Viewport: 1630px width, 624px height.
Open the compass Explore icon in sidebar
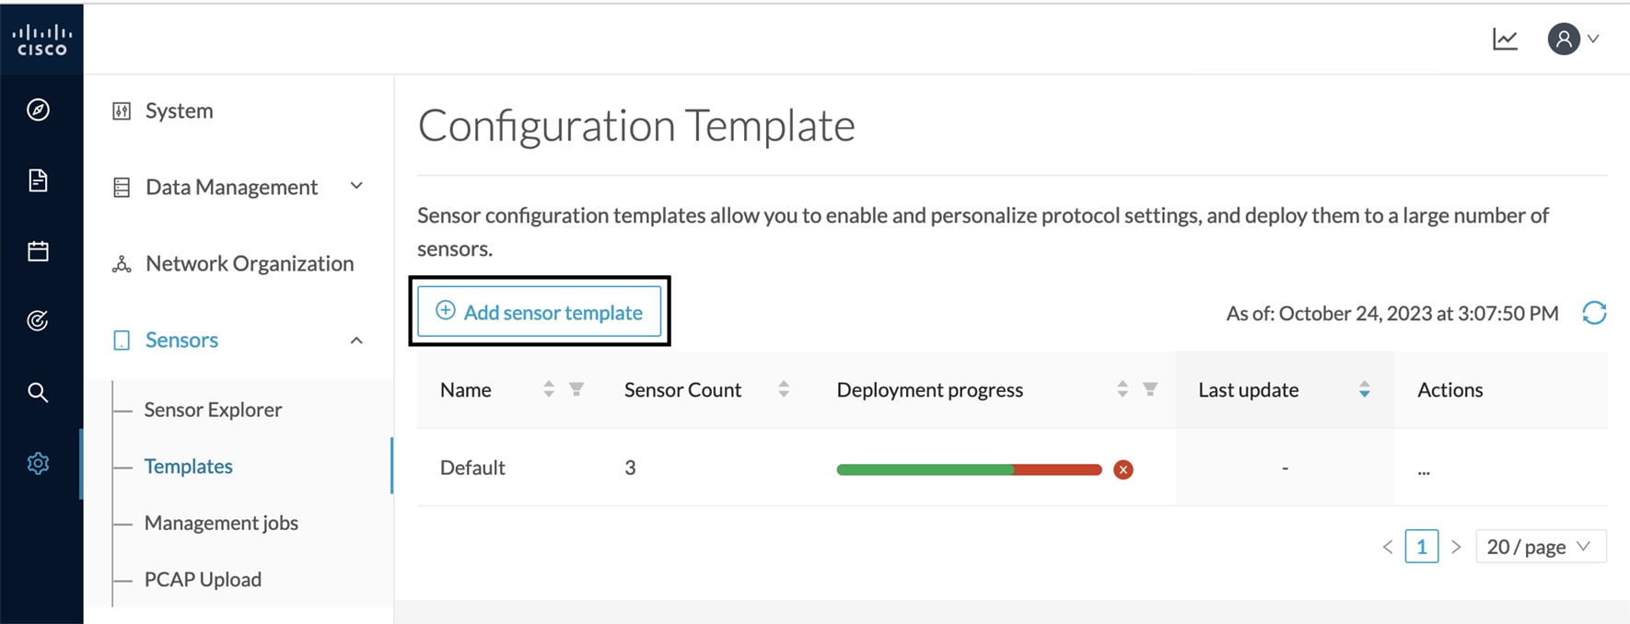coord(38,110)
